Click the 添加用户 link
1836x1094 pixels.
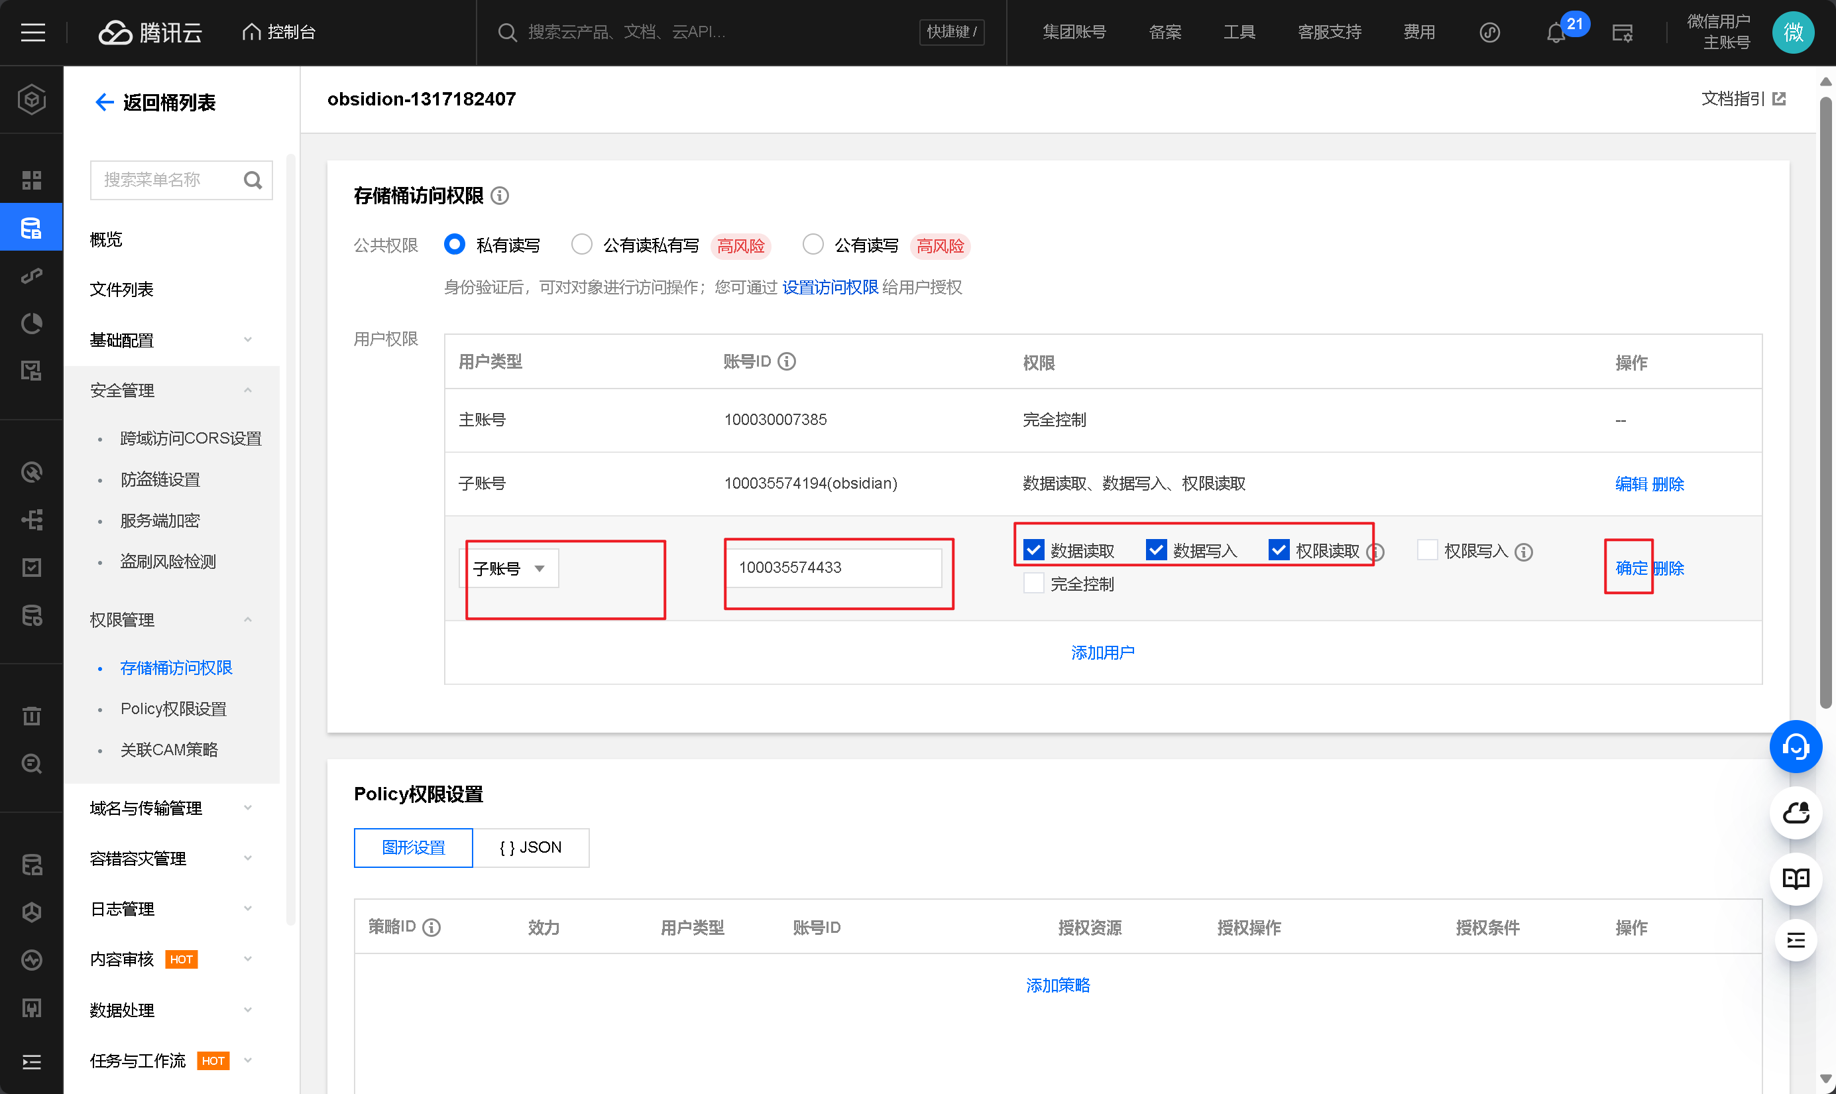(1102, 652)
